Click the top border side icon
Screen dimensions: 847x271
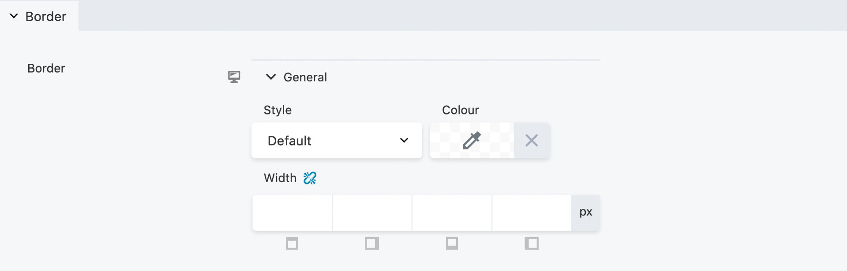292,243
